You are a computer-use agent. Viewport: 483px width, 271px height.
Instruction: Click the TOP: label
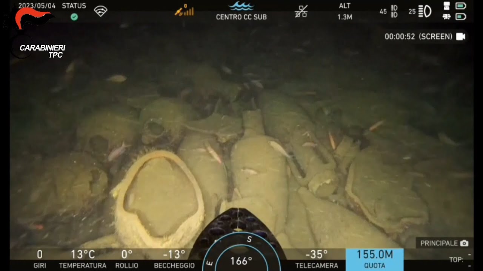456,260
